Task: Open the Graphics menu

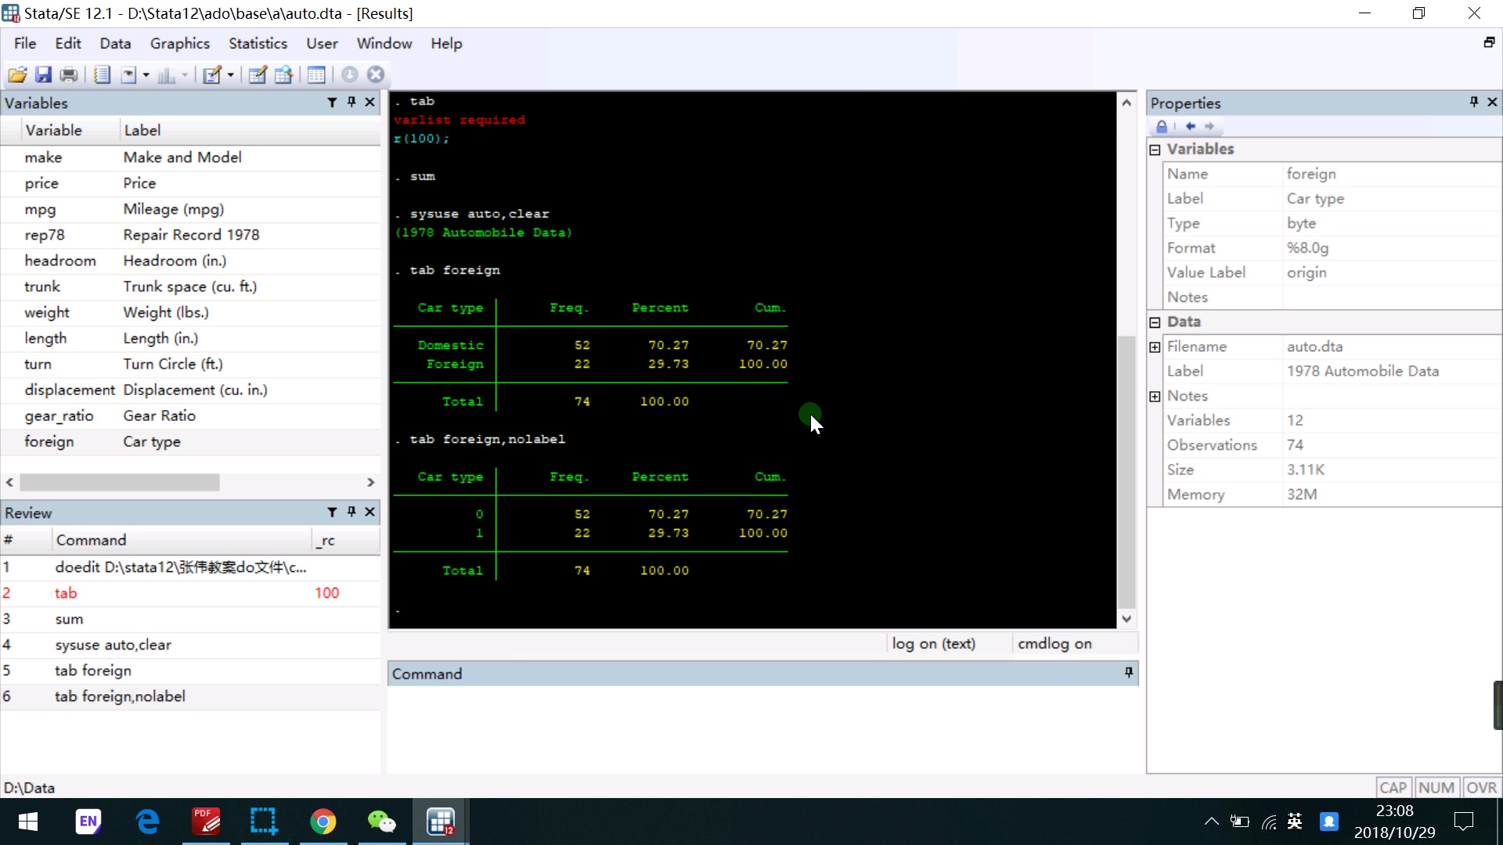Action: point(179,44)
